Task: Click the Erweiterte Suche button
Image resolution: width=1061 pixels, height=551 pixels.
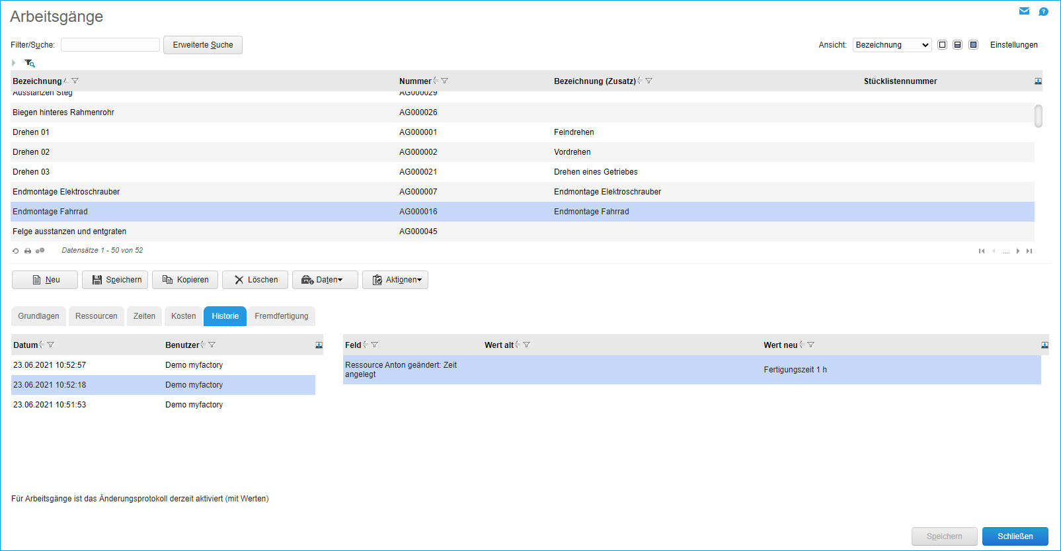Action: click(203, 45)
